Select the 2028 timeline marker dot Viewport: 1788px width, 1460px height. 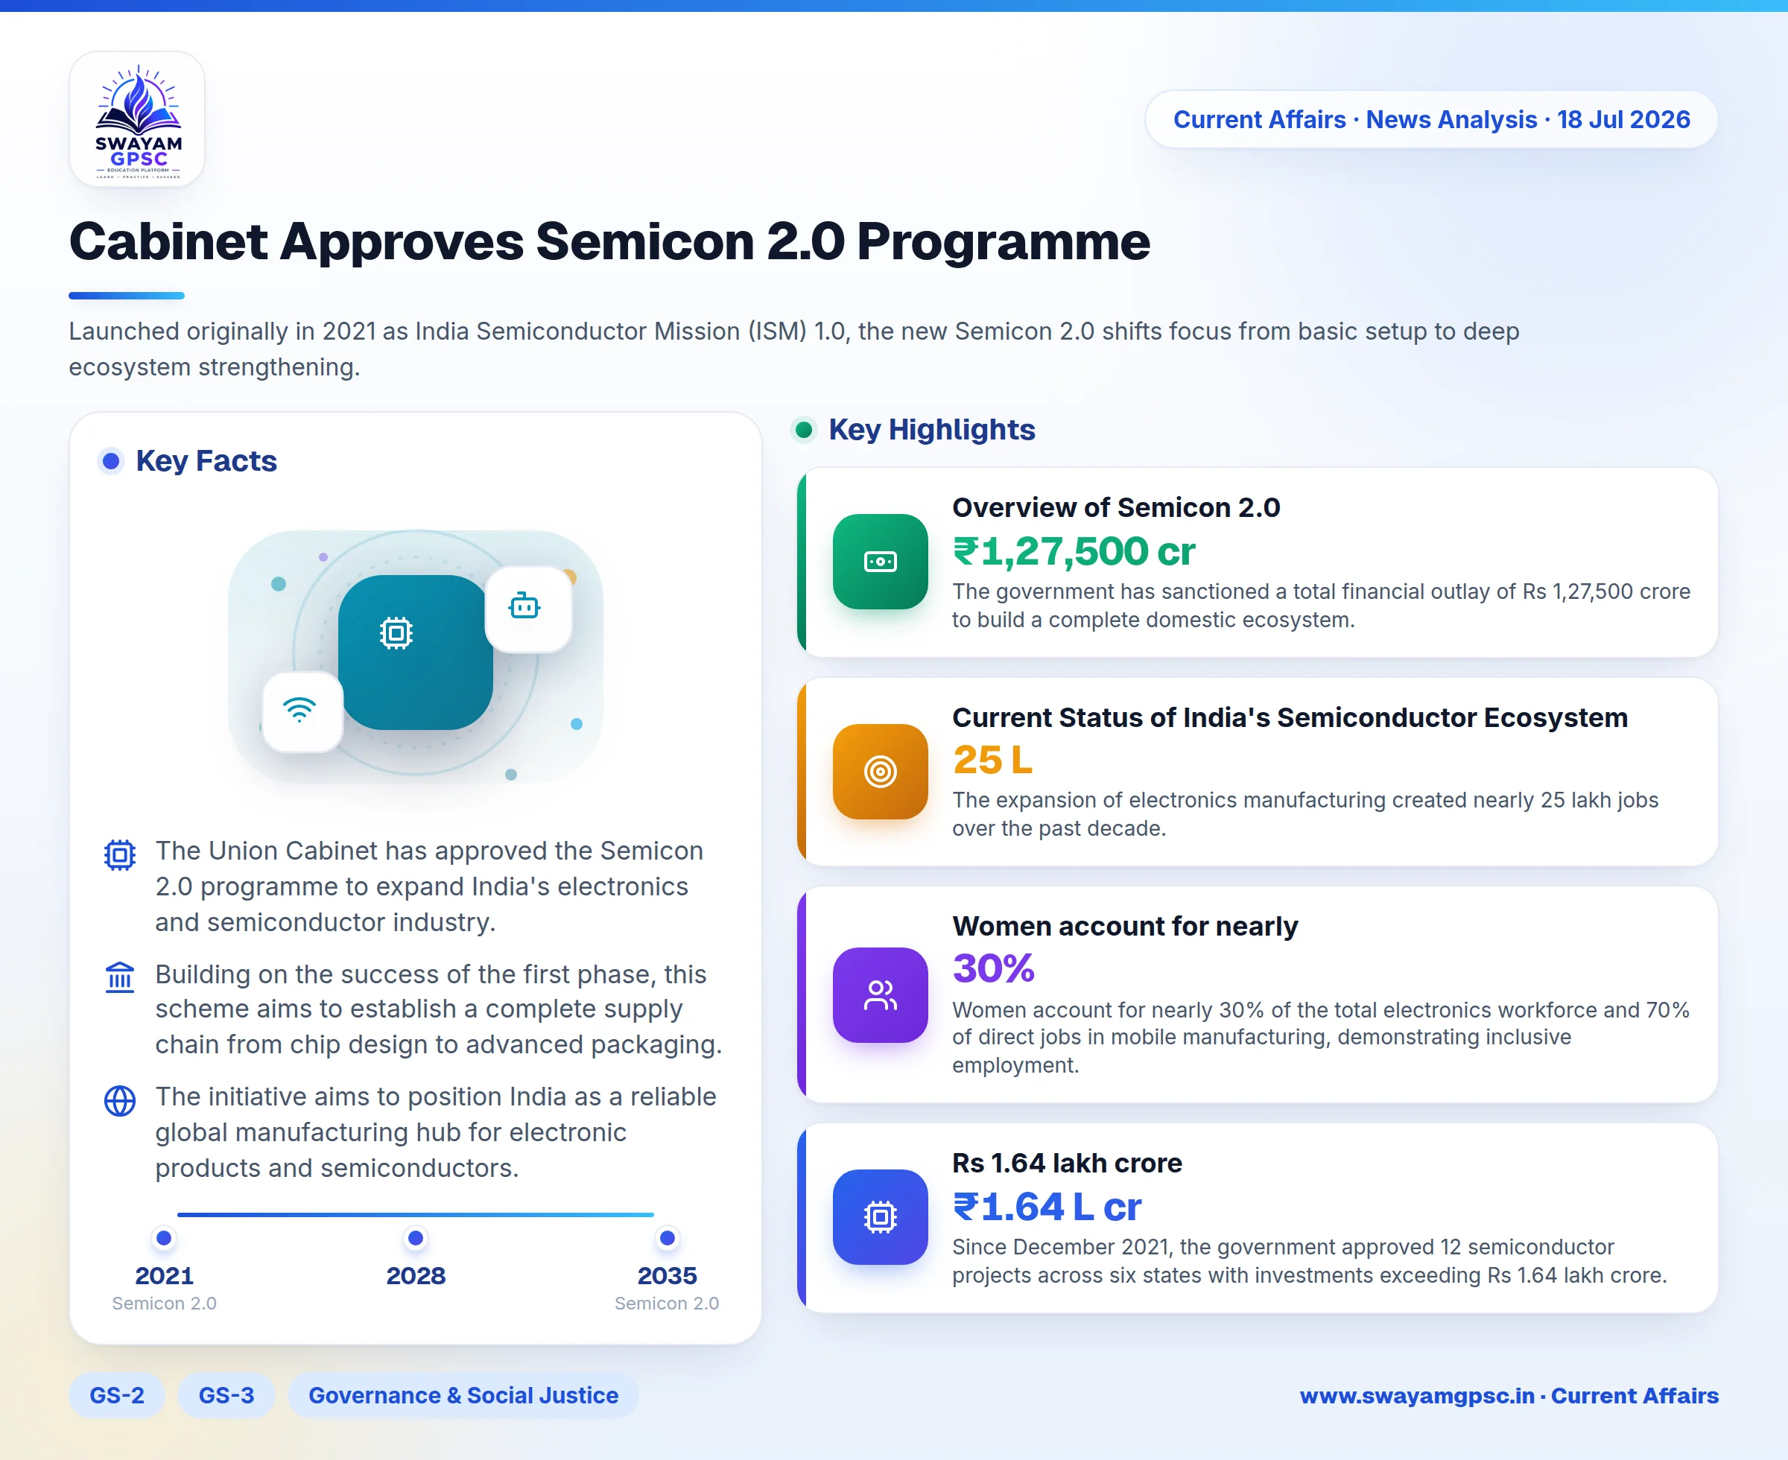pyautogui.click(x=416, y=1238)
